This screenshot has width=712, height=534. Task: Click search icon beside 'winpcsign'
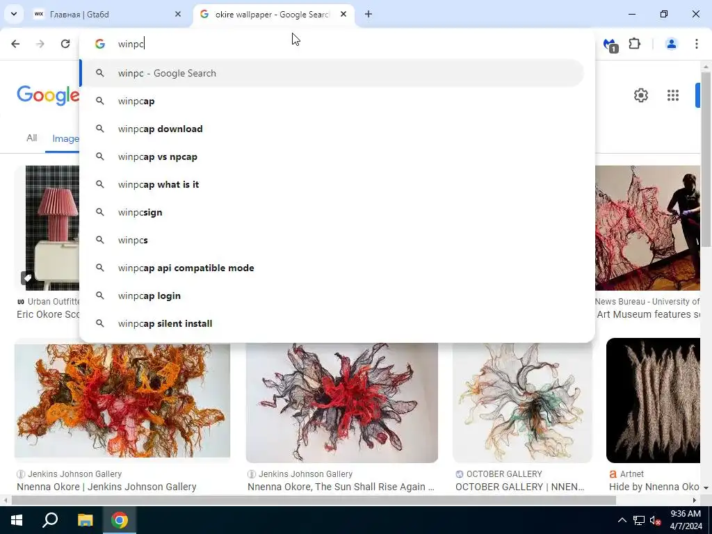pos(100,212)
